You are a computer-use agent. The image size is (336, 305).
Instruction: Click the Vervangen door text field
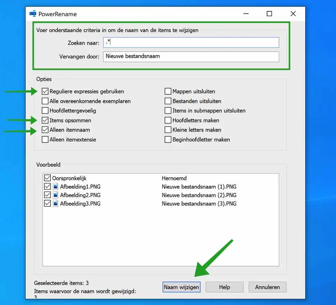pos(191,57)
